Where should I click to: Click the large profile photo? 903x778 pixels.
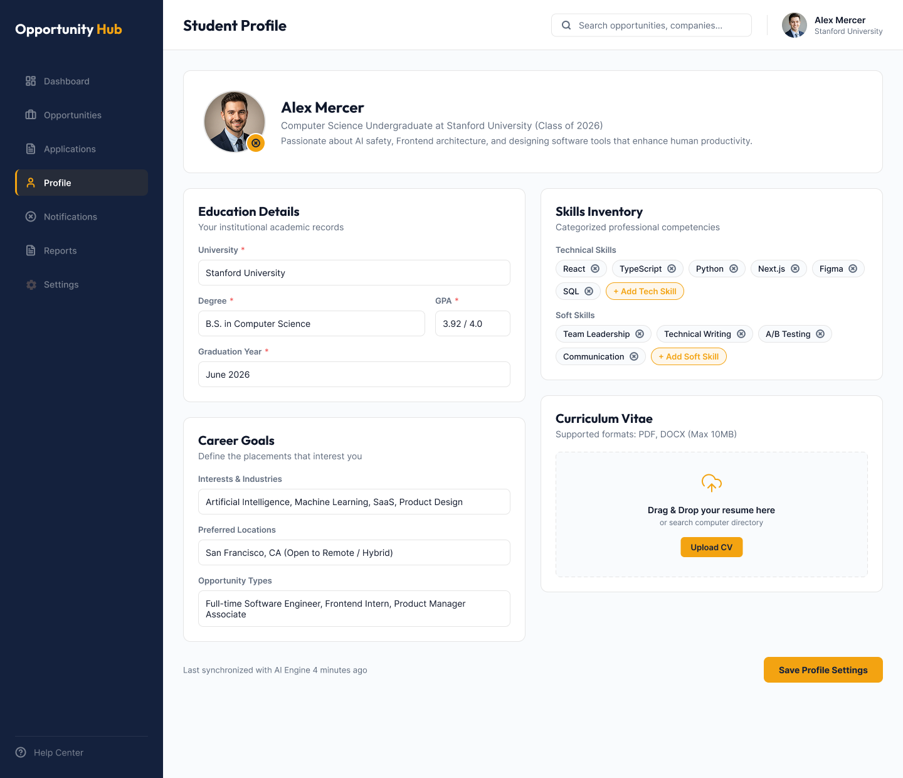coord(235,122)
